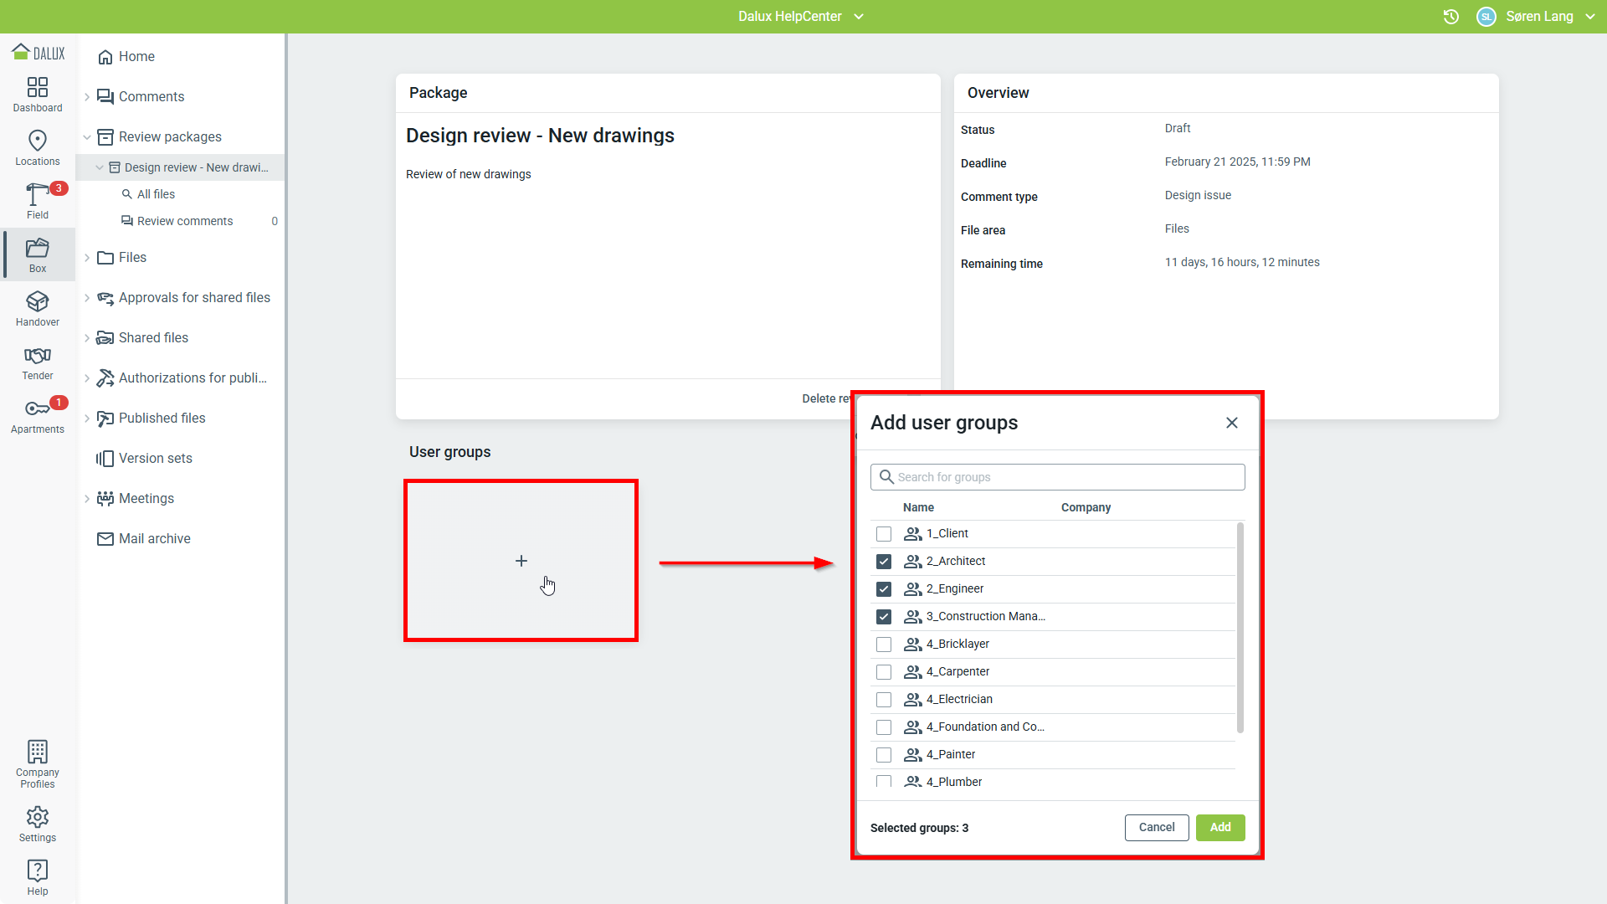This screenshot has width=1607, height=904.
Task: Check the 1_Client group checkbox
Action: tap(884, 534)
